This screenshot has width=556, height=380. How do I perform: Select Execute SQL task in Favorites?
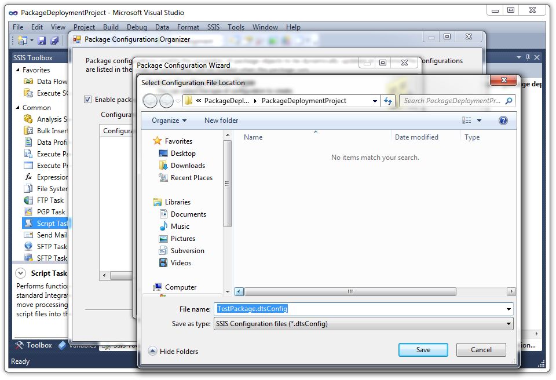pyautogui.click(x=45, y=93)
